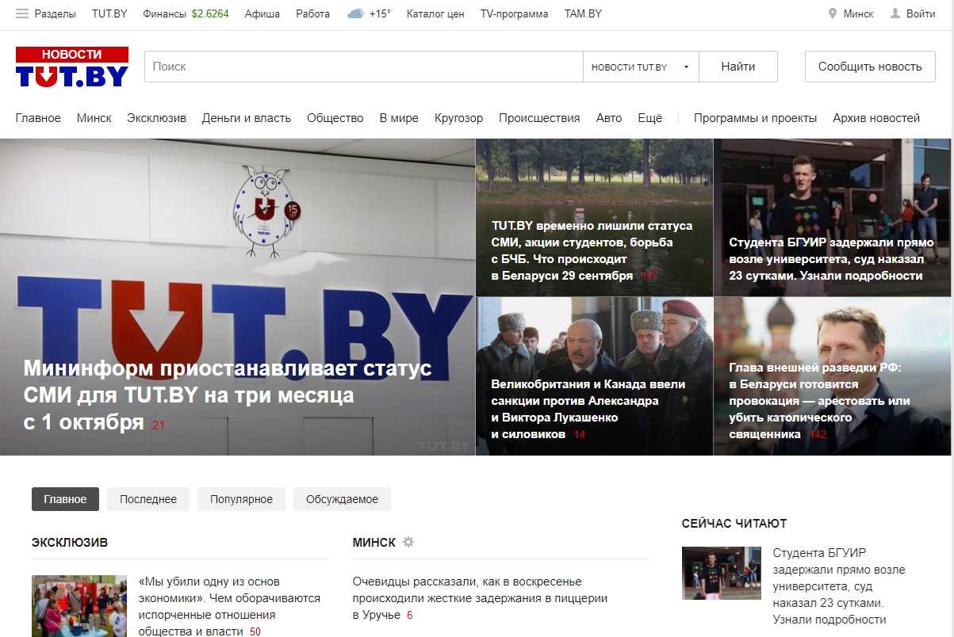This screenshot has width=954, height=637.
Task: Open the НОВОСТИ TUT.BY search scope dropdown
Action: (640, 67)
